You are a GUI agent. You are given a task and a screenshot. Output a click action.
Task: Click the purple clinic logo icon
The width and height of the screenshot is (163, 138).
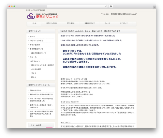pos(31,16)
